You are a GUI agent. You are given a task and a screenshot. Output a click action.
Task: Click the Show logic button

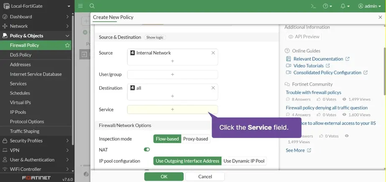click(155, 37)
